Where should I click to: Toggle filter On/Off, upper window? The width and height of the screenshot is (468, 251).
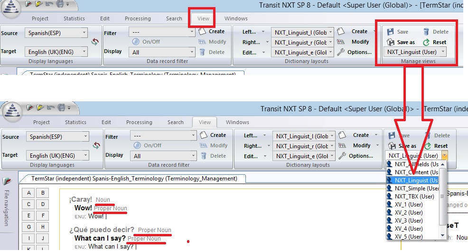[146, 42]
